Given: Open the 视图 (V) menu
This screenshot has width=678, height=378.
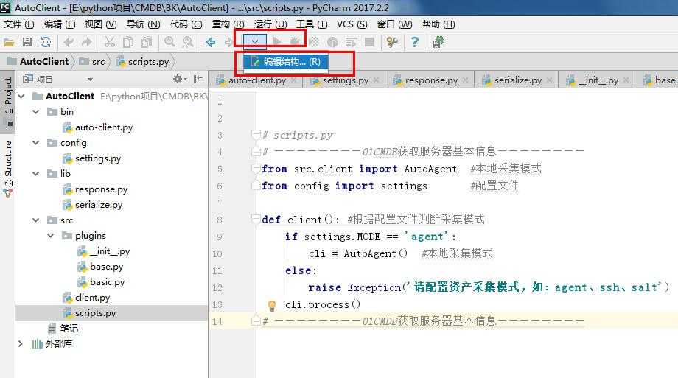Looking at the screenshot, I should [101, 24].
